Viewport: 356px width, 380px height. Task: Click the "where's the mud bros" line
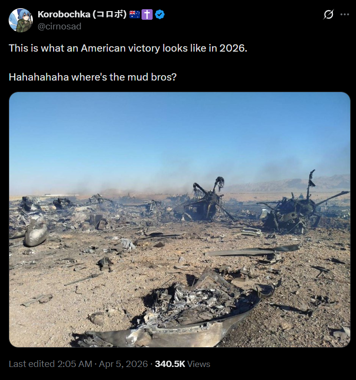point(92,77)
